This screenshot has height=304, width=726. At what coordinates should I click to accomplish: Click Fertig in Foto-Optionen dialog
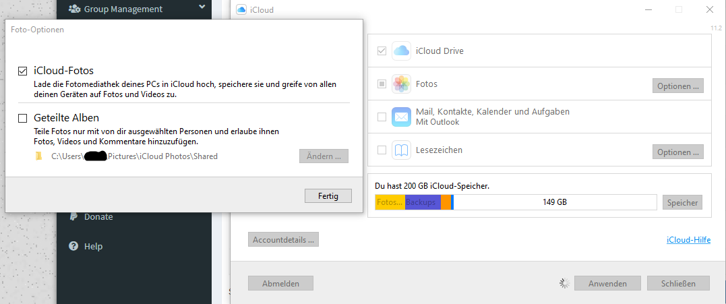328,195
